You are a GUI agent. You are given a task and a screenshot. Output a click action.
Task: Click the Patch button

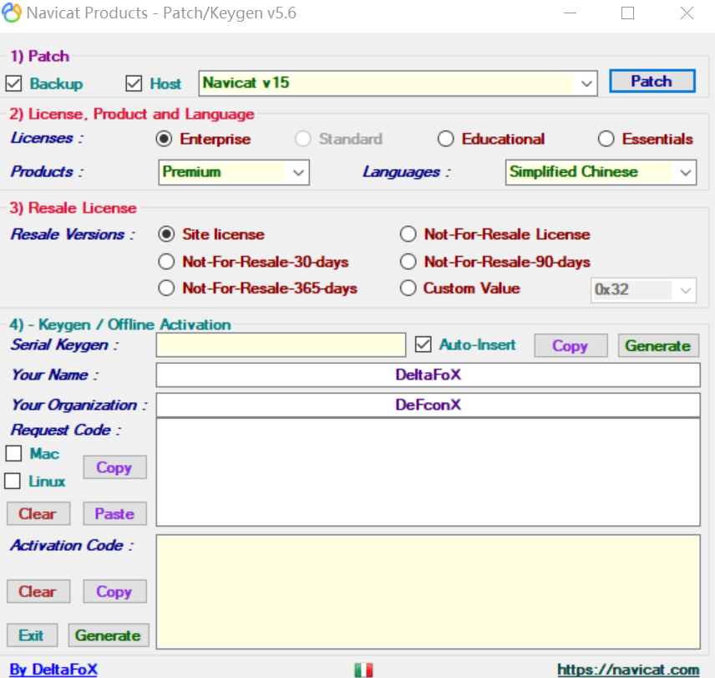pos(652,81)
